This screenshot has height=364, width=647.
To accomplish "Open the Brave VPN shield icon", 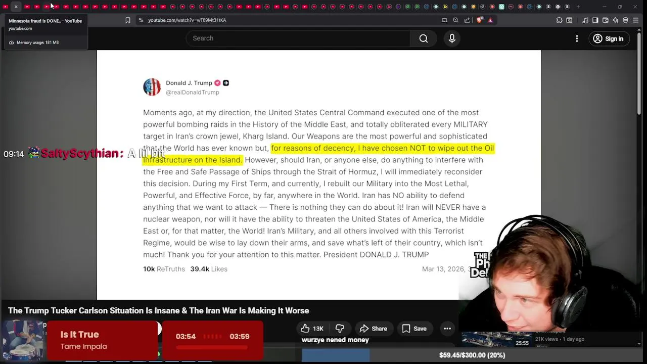I will pos(626,20).
